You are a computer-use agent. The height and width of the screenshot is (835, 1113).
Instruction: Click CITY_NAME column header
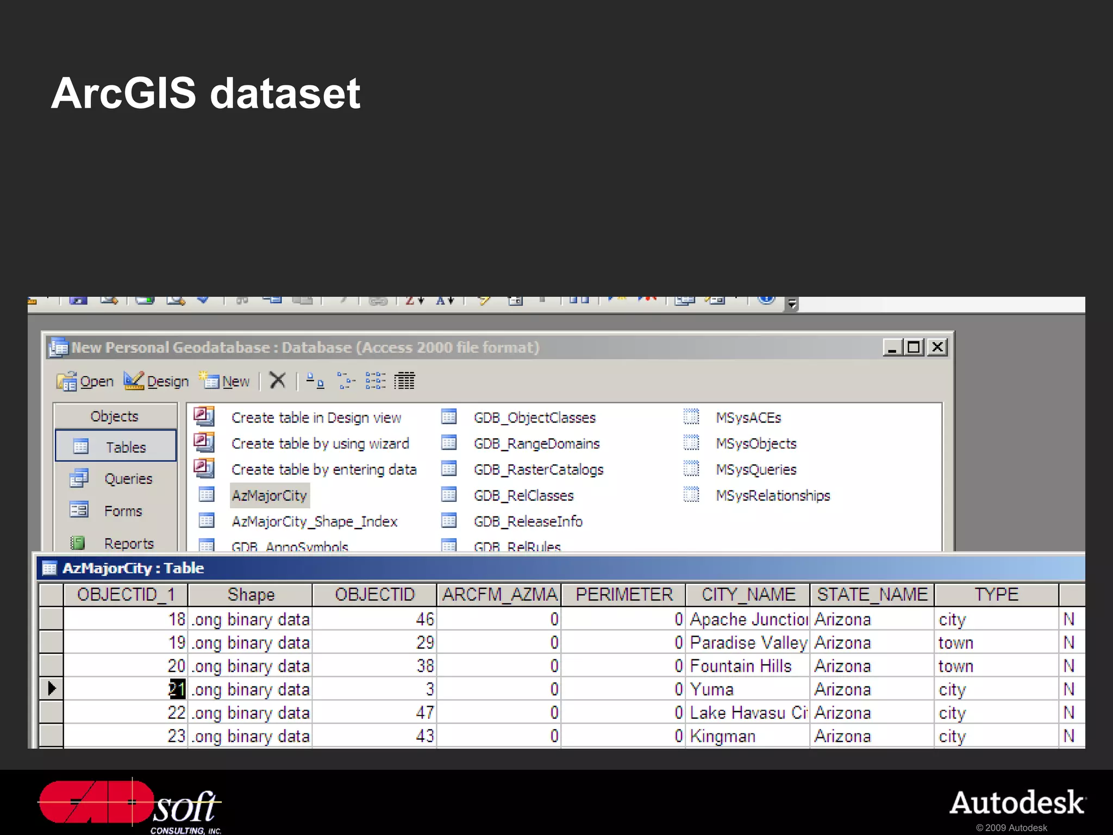748,595
